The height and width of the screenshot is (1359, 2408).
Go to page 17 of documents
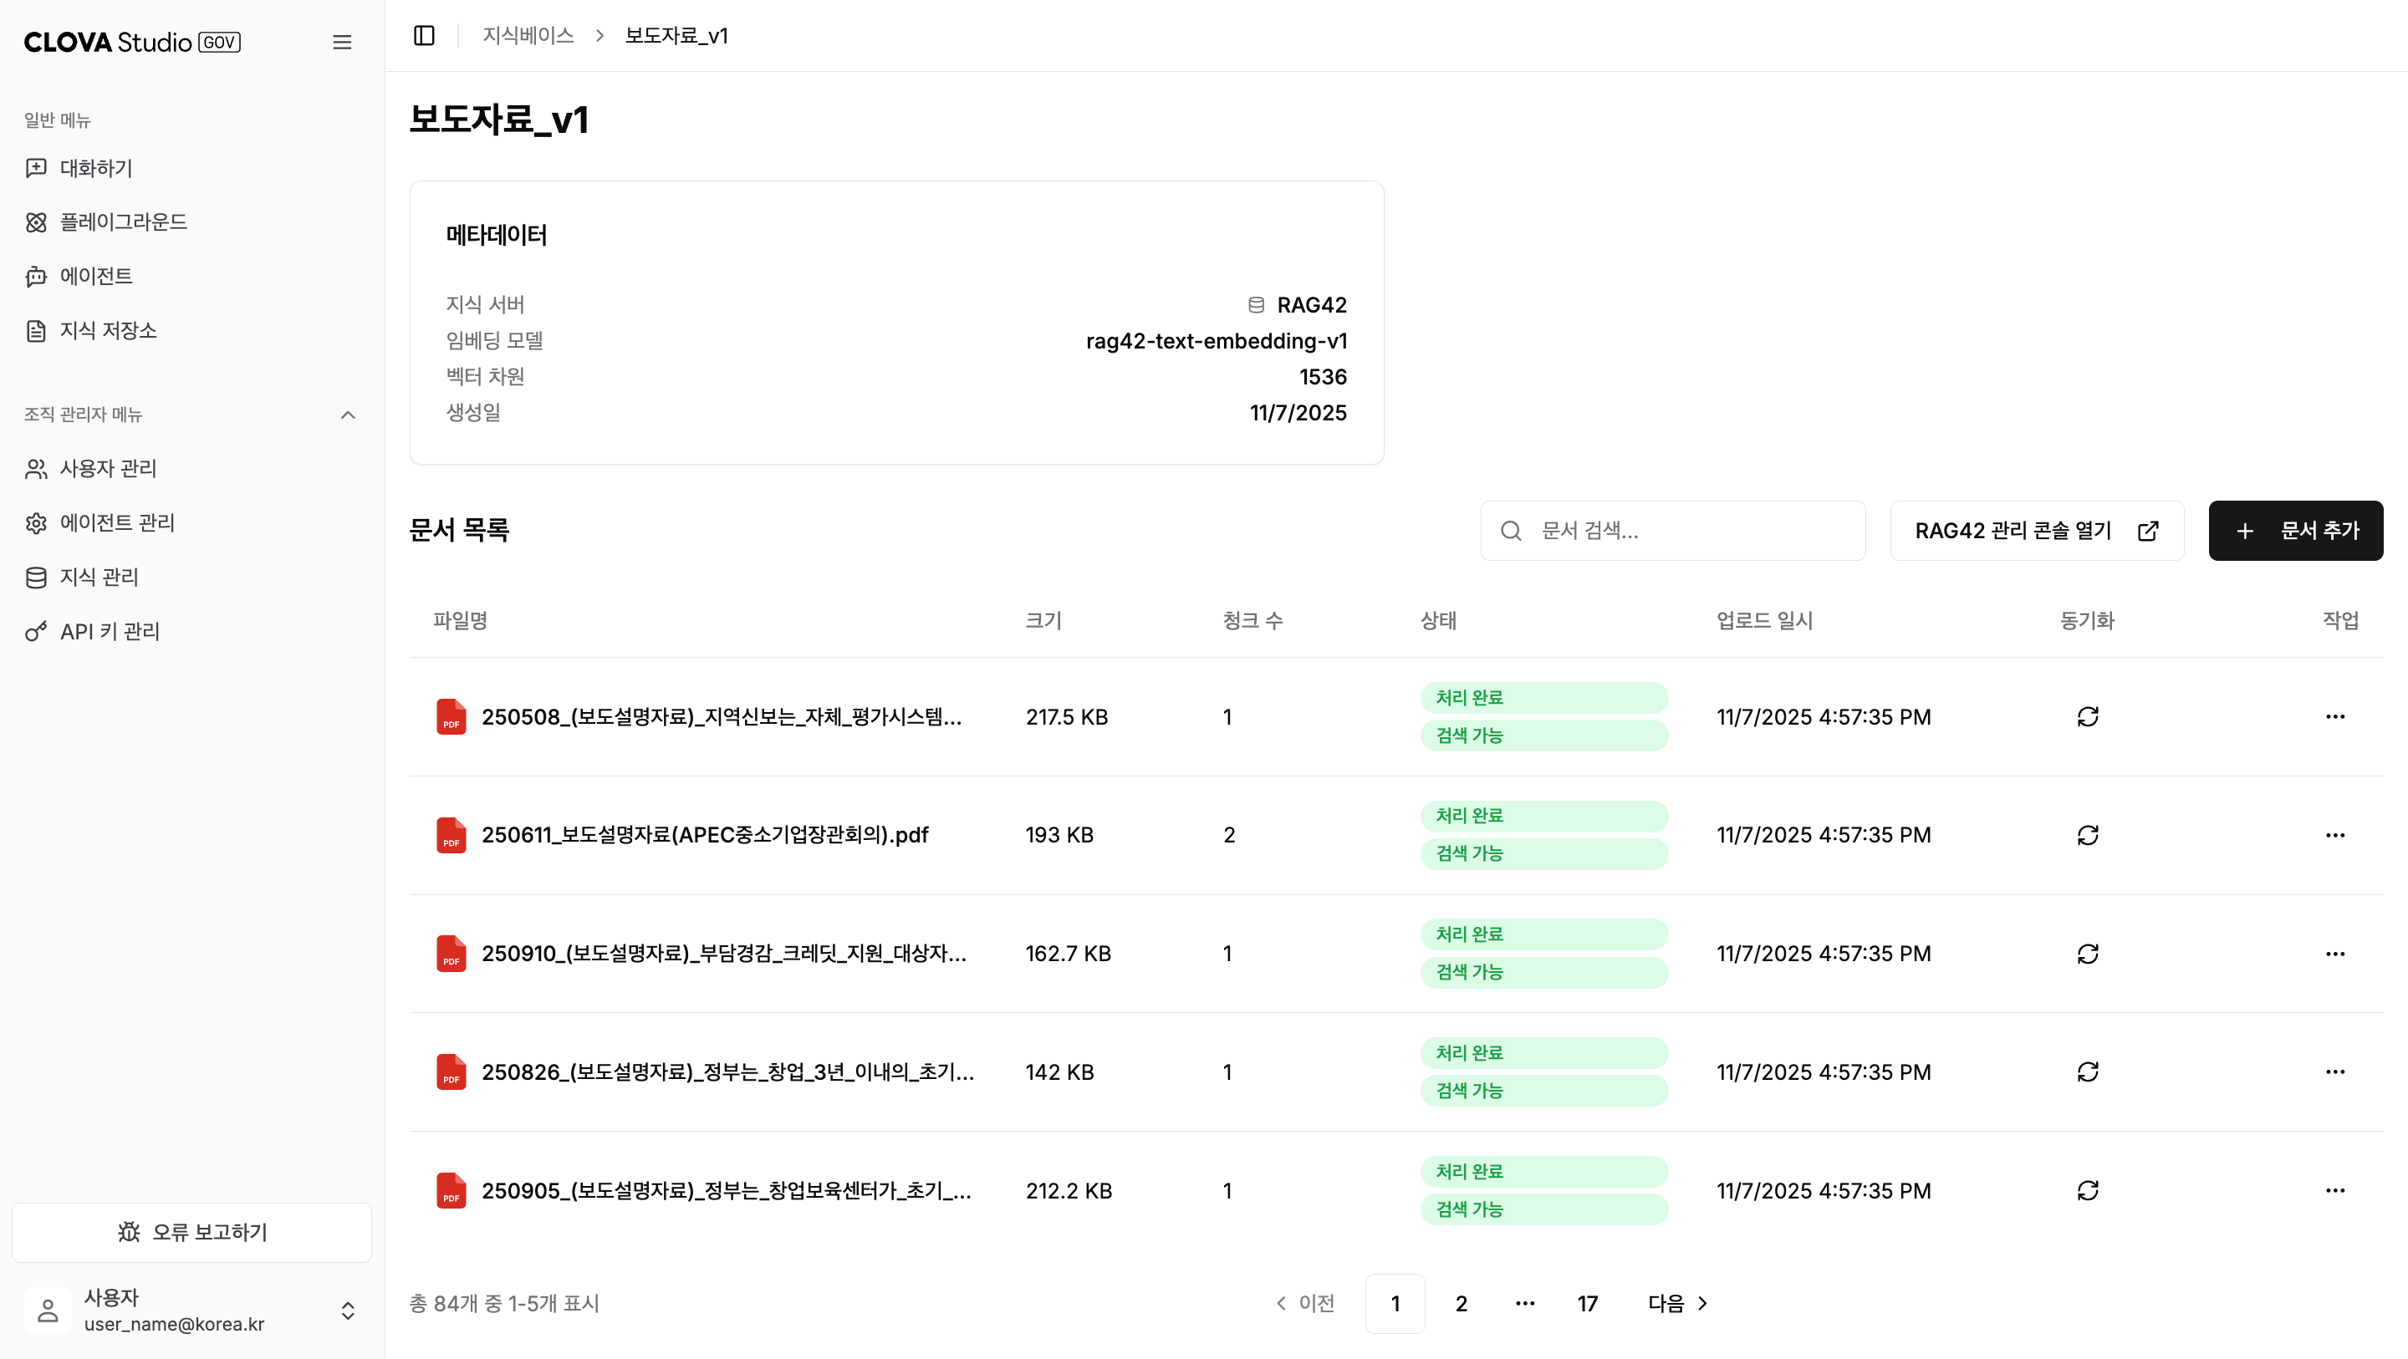point(1587,1304)
